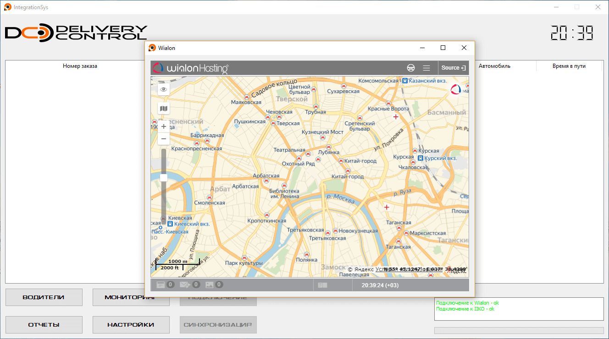This screenshot has height=339, width=609.
Task: Click the Автомобиль column header
Action: click(x=494, y=66)
